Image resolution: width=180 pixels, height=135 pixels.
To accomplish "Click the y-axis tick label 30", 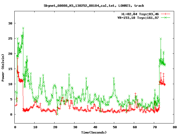I will point(10,23).
